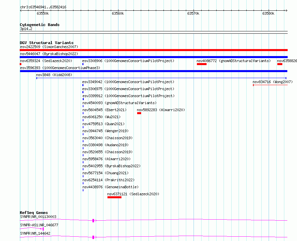Open the nsv6254114 (Prakrithi2022) label

pyautogui.click(x=108, y=180)
